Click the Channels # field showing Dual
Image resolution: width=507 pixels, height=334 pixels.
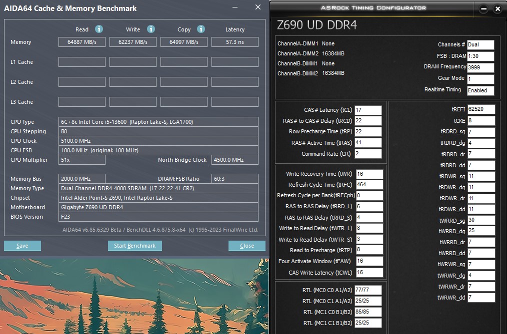pos(480,44)
